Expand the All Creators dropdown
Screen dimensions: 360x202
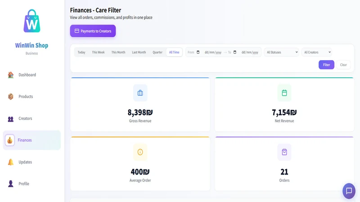coord(317,52)
